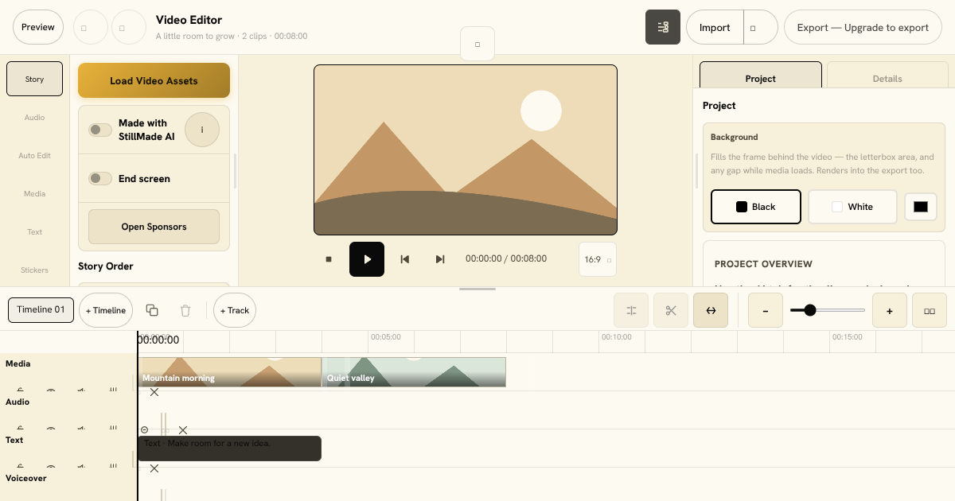The height and width of the screenshot is (501, 955).
Task: Select the Mountain morning clip
Action: pyautogui.click(x=229, y=372)
